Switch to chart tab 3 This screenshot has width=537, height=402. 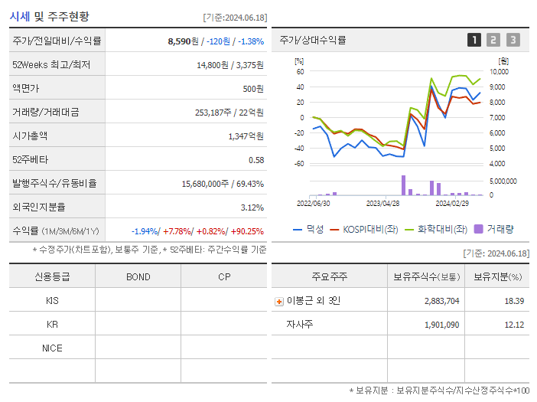click(513, 40)
